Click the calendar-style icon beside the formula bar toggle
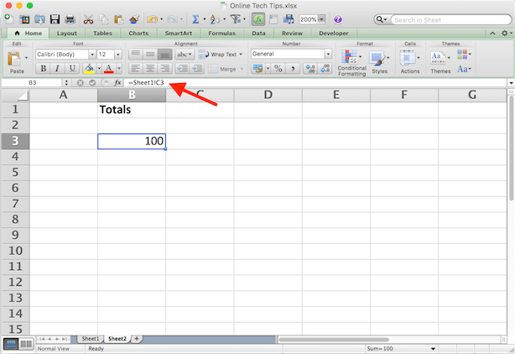Image resolution: width=515 pixels, height=354 pixels. (273, 19)
